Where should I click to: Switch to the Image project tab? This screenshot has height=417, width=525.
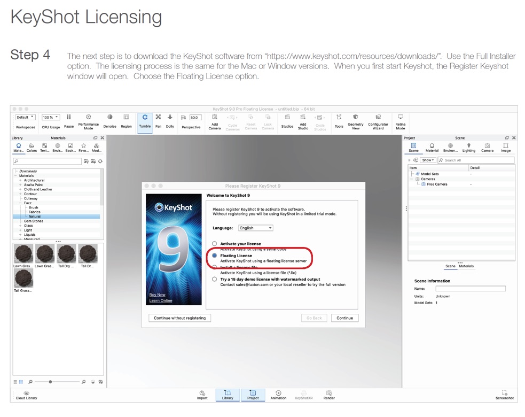[x=506, y=148]
